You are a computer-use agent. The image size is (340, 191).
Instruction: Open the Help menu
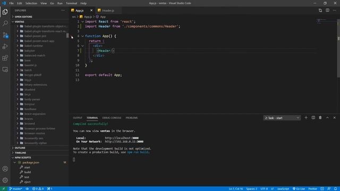(x=83, y=3)
